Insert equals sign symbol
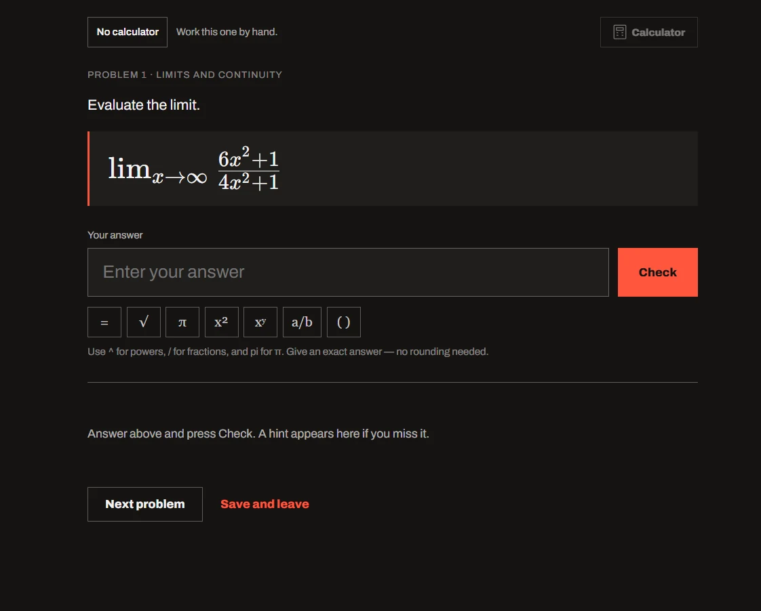 104,322
